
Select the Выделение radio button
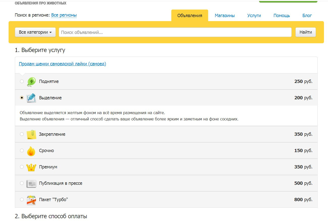click(x=22, y=98)
